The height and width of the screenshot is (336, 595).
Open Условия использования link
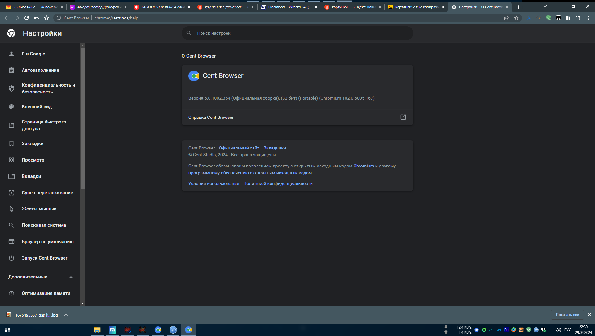pos(214,184)
